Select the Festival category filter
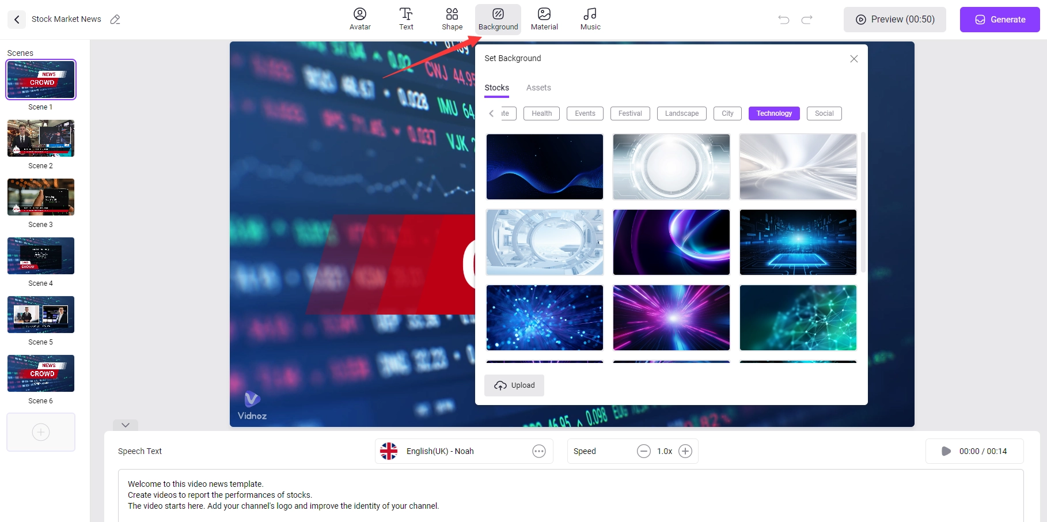The height and width of the screenshot is (522, 1047). point(630,114)
